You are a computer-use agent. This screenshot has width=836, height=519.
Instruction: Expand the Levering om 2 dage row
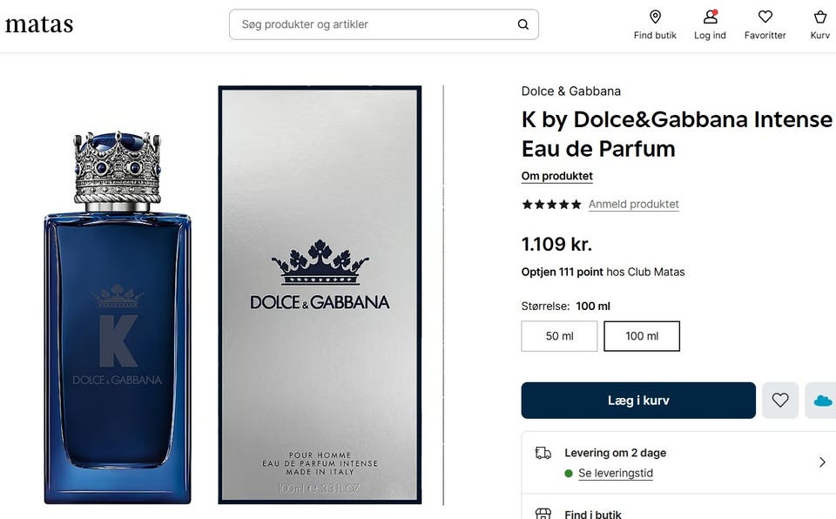point(821,462)
